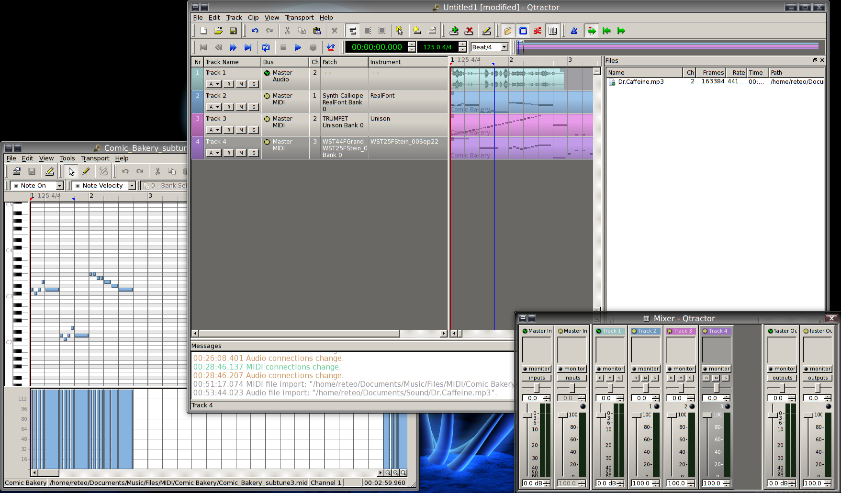Viewport: 841px width, 493px height.
Task: Toggle the metronome icon
Action: pyautogui.click(x=574, y=31)
